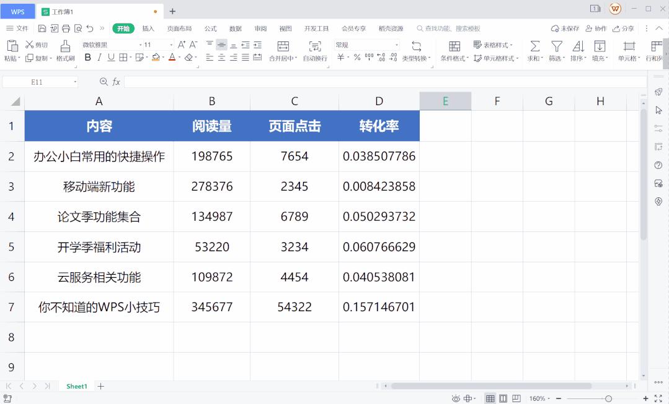The image size is (669, 404).
Task: Apply currency format with the ¥ icon
Action: (x=341, y=57)
